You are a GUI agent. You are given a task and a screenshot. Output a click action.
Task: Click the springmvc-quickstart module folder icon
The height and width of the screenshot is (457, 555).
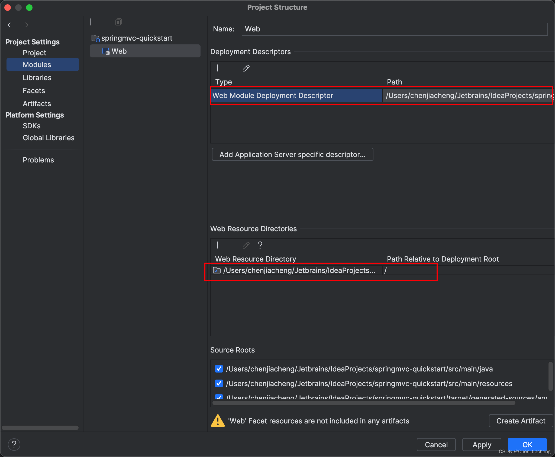(x=95, y=38)
